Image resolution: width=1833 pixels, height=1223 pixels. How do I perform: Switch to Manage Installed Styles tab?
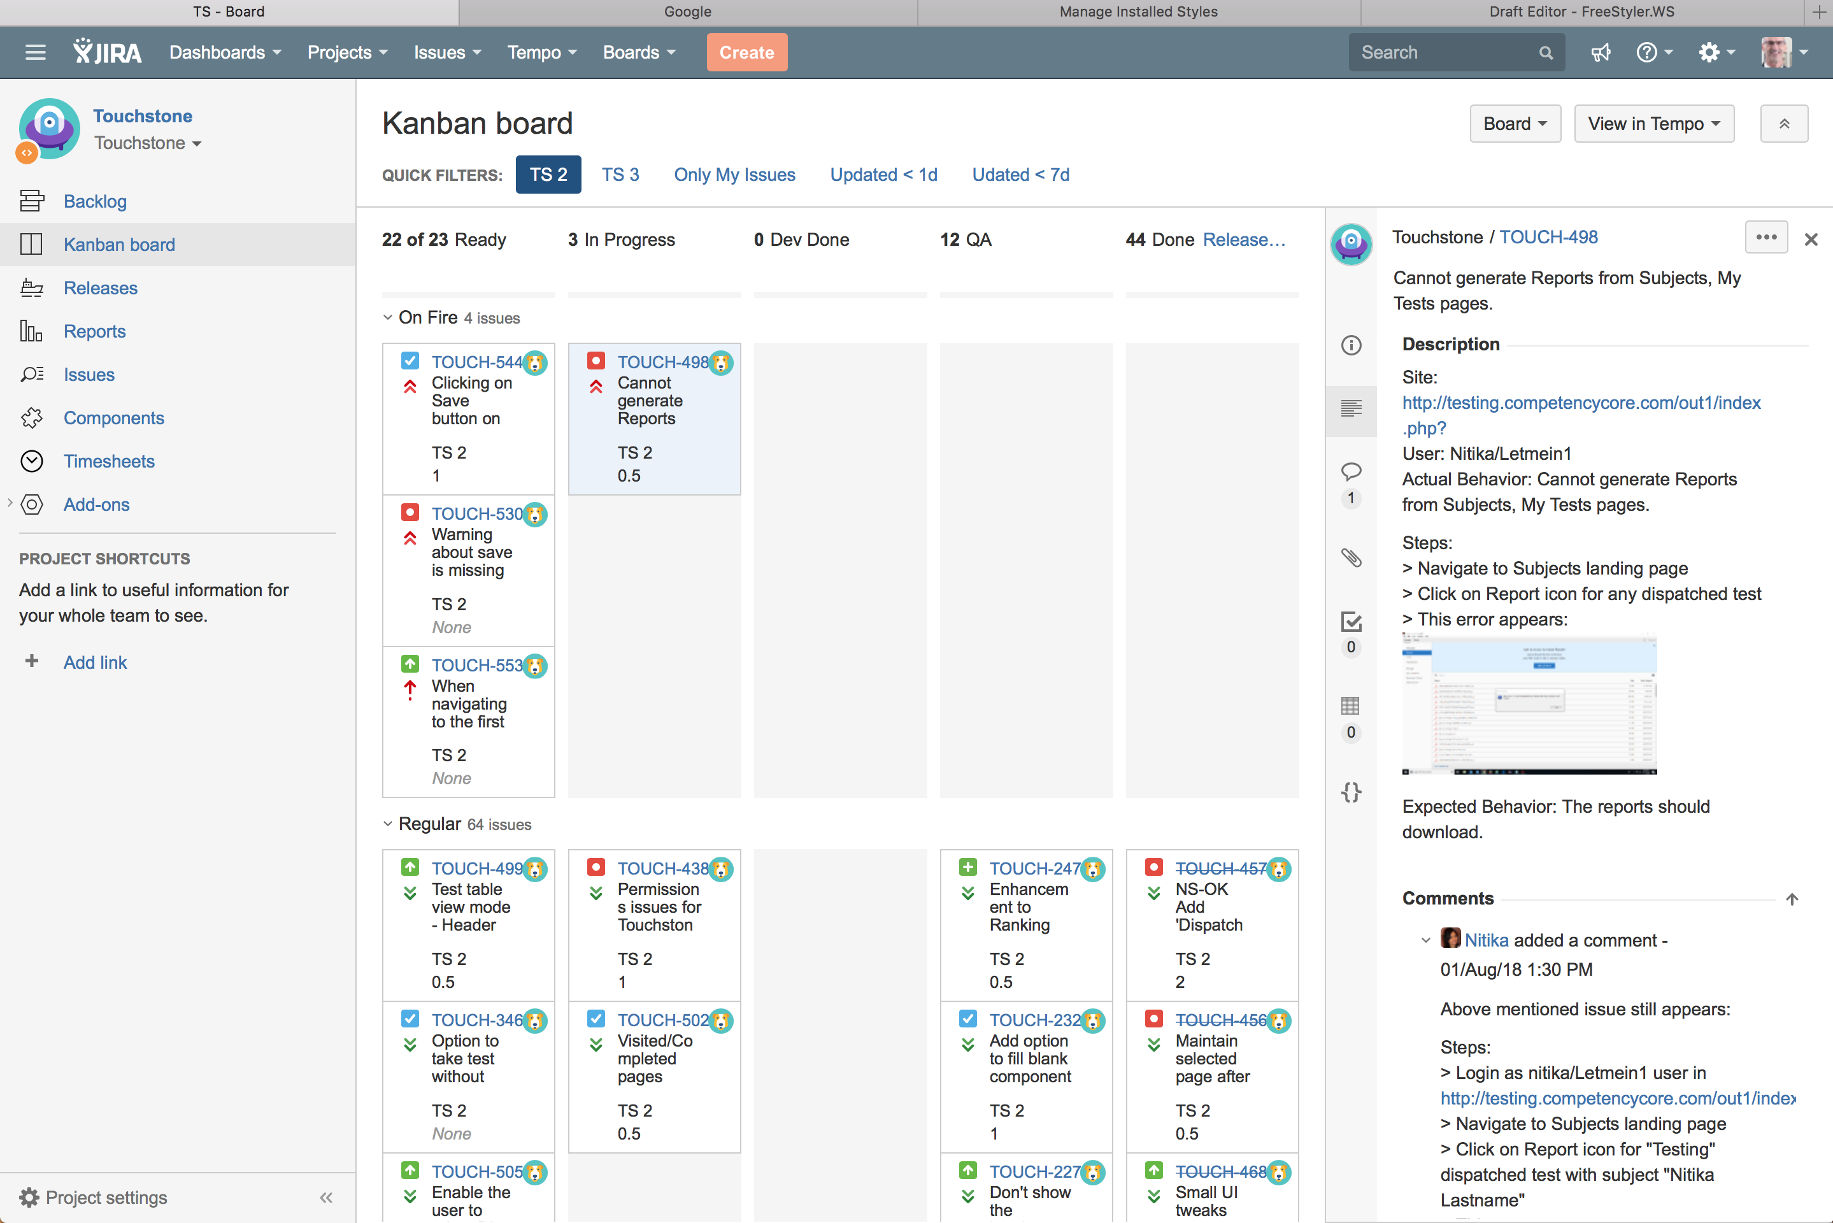point(1138,11)
